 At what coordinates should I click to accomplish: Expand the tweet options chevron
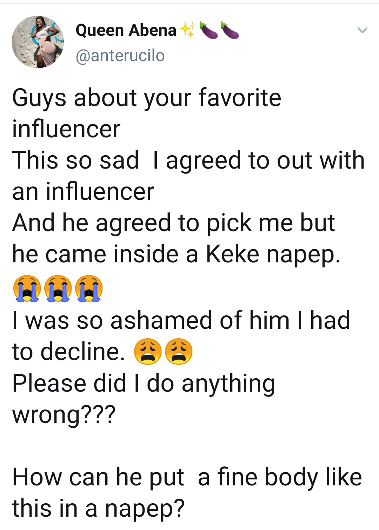coord(362,31)
